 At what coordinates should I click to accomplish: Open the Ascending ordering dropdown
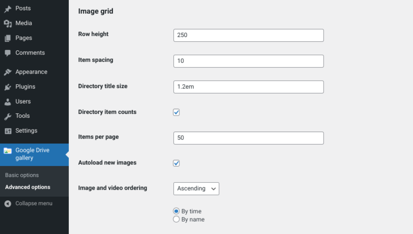(196, 188)
